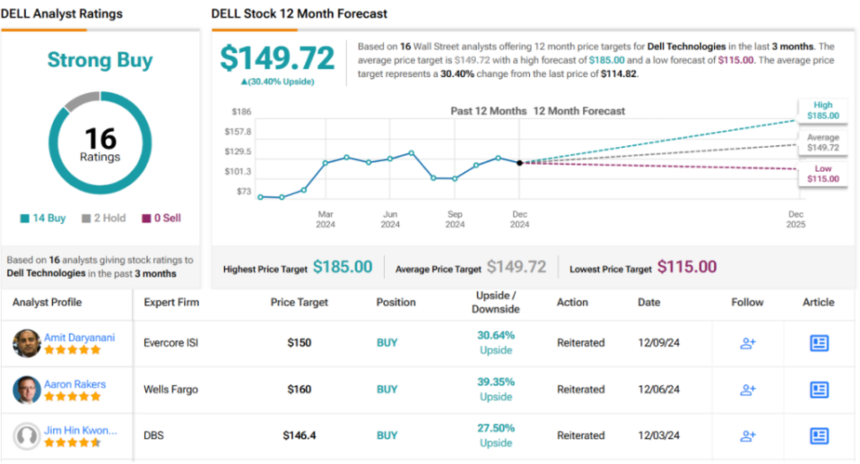Click the 12 Month Forecast chart label

pyautogui.click(x=579, y=111)
